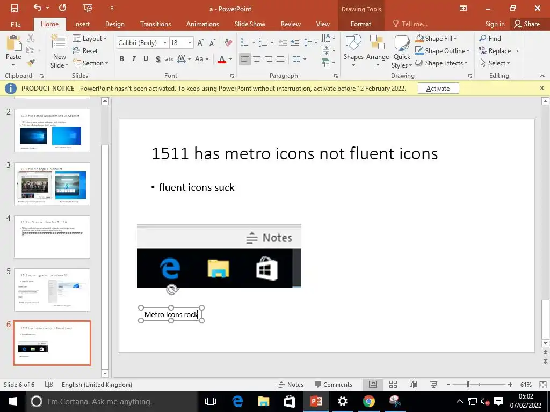Screen dimensions: 550x412
Task: Open the bullets dropdown arrow
Action: (x=254, y=43)
